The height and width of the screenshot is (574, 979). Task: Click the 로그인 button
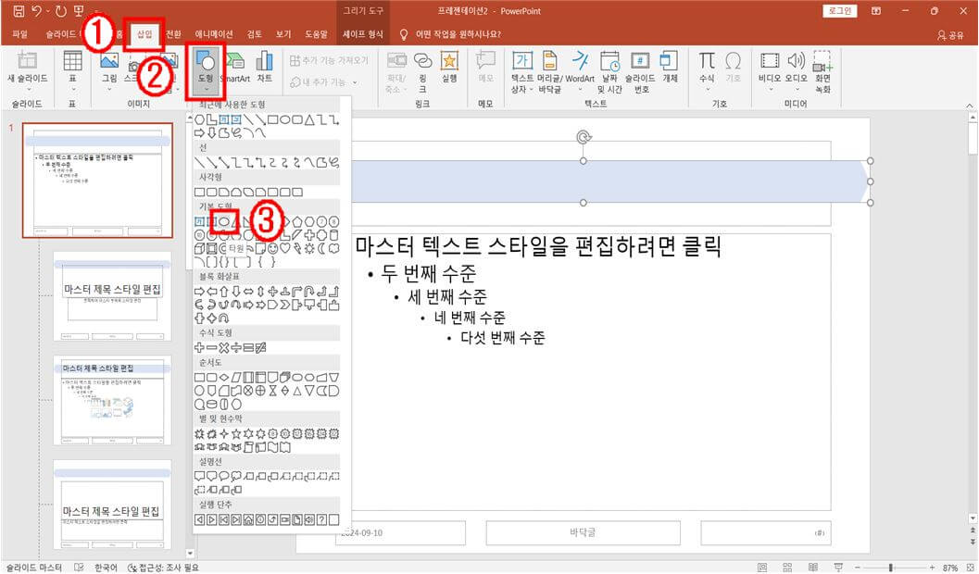(841, 9)
